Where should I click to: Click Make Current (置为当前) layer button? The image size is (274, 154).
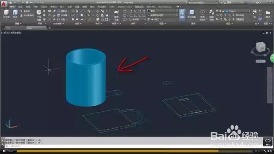[238, 15]
